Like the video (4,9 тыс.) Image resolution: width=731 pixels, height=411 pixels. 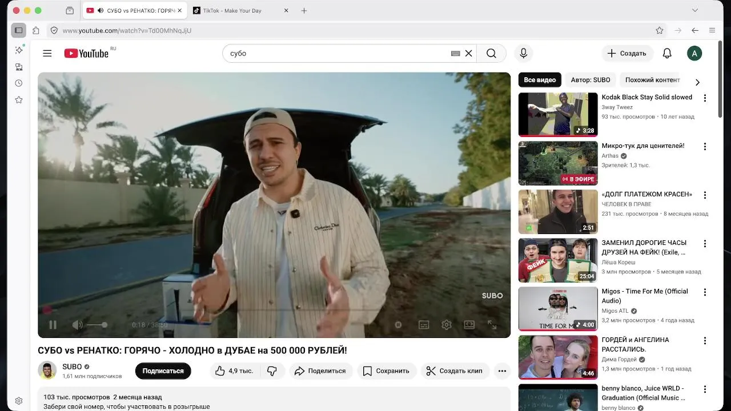point(234,370)
